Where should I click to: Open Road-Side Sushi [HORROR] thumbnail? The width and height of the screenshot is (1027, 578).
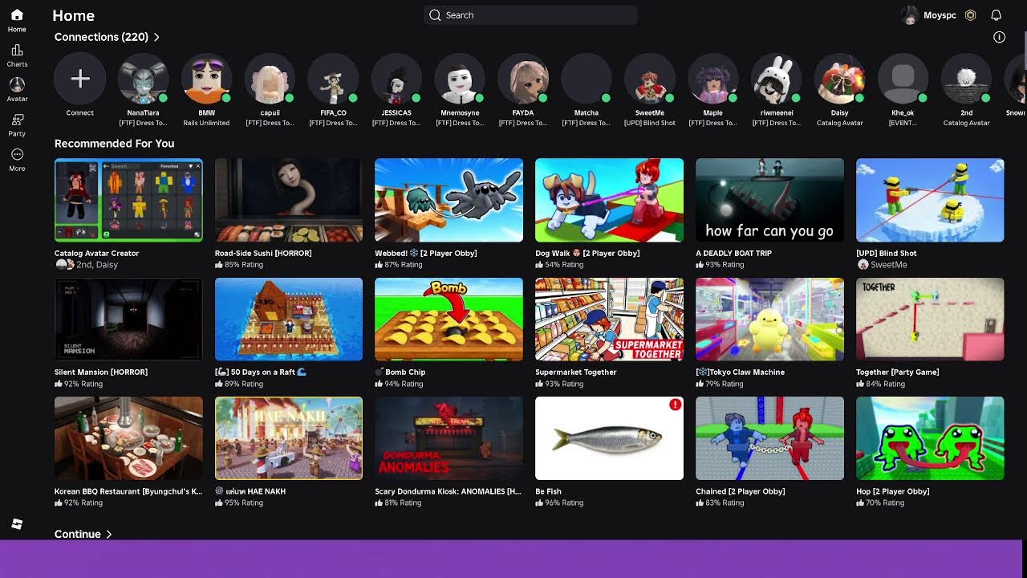click(x=289, y=200)
